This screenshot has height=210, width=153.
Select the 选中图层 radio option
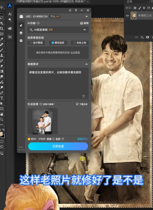36,43
